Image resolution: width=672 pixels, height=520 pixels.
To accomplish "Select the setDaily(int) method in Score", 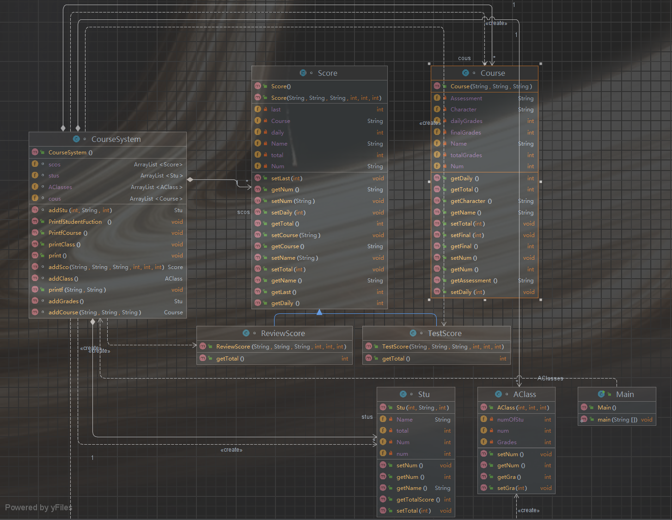I will [319, 213].
